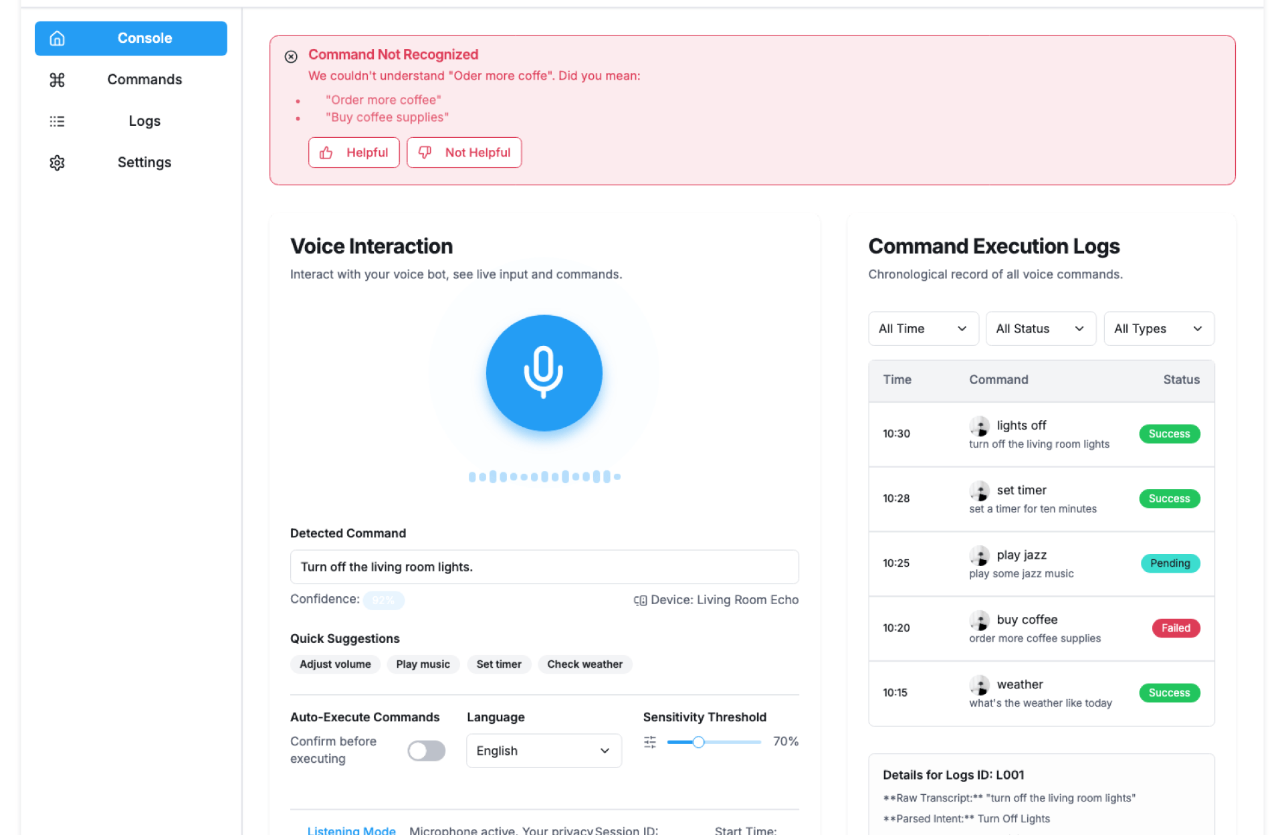
Task: Click the Commands icon in the sidebar
Action: coord(58,80)
